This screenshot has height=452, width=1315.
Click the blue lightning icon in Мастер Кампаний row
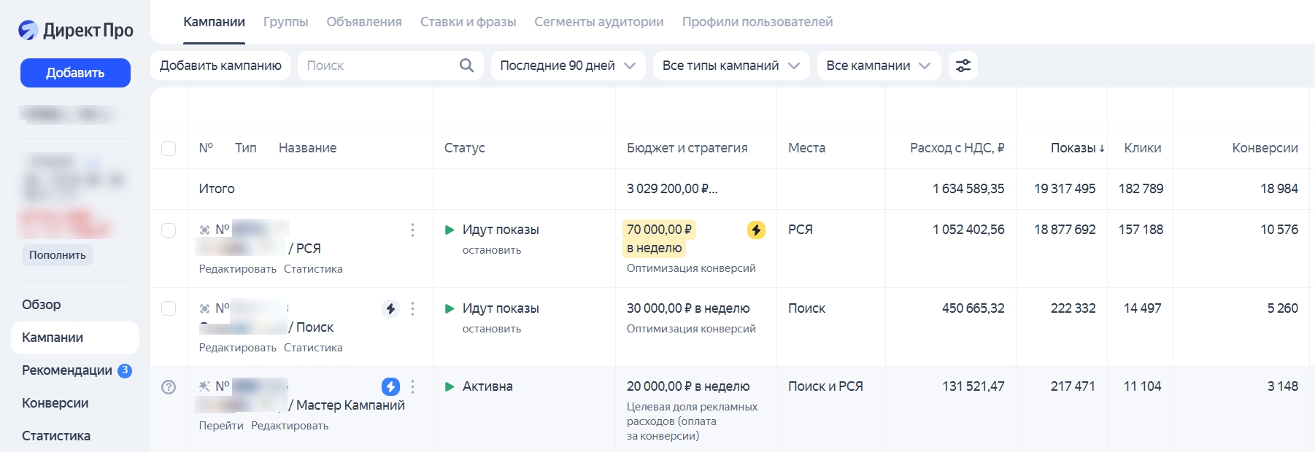click(x=390, y=386)
